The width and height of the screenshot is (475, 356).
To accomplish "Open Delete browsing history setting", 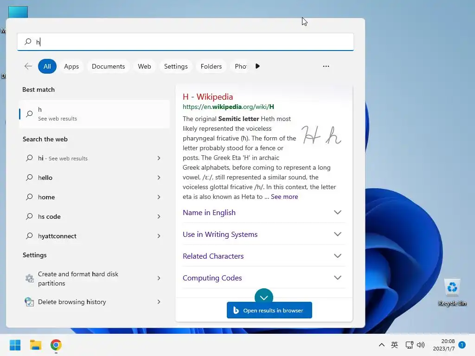I will (94, 302).
